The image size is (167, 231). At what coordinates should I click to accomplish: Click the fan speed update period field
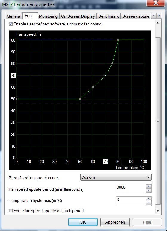(131, 189)
